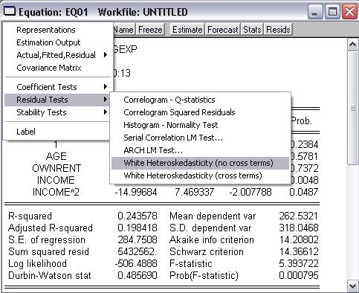Click scrollbar down arrow
The height and width of the screenshot is (293, 359).
point(352,286)
